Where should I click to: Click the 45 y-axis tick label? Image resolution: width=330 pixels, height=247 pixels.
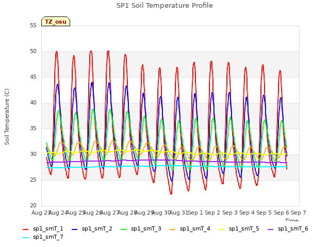[x=33, y=77]
